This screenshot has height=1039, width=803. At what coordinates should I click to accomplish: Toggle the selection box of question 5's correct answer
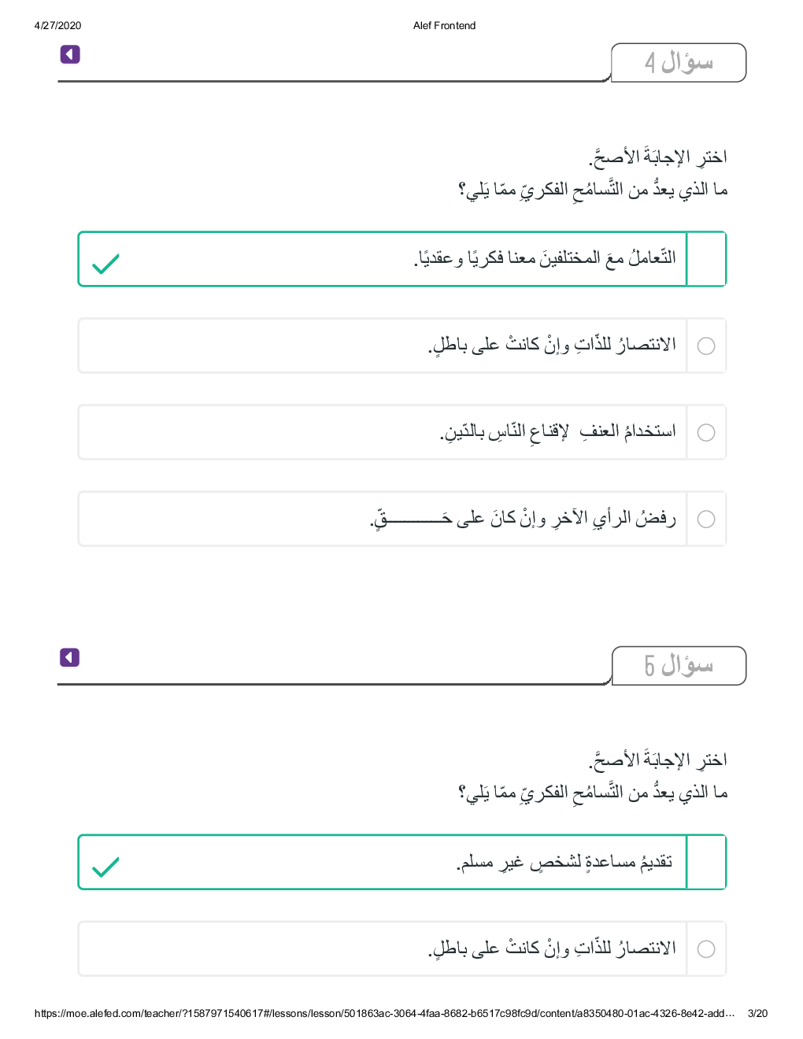click(x=706, y=862)
